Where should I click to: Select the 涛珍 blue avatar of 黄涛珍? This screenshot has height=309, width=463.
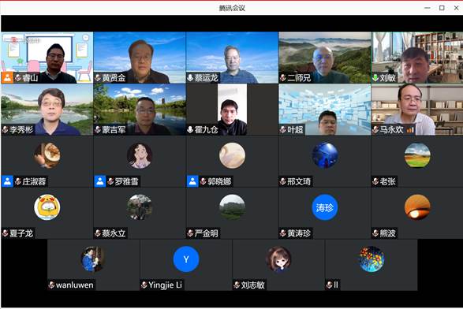325,207
